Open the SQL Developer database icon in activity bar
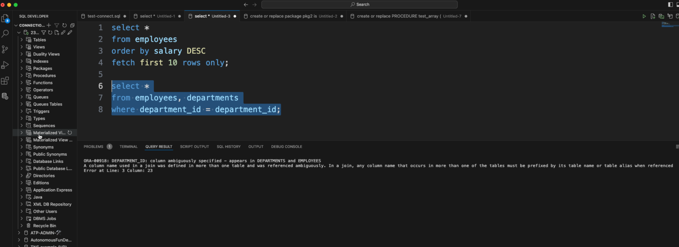 coord(5,96)
